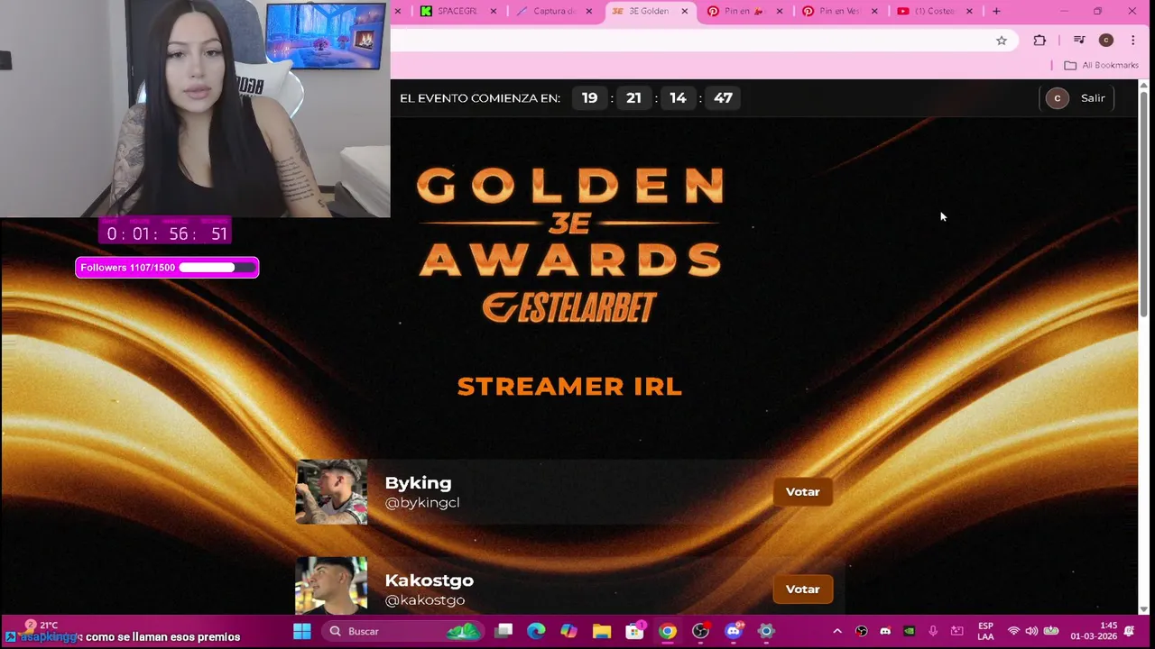Viewport: 1155px width, 649px height.
Task: Open the Chrome three-dot menu
Action: pyautogui.click(x=1132, y=40)
